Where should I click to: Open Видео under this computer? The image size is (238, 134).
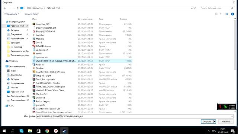pyautogui.click(x=13, y=71)
